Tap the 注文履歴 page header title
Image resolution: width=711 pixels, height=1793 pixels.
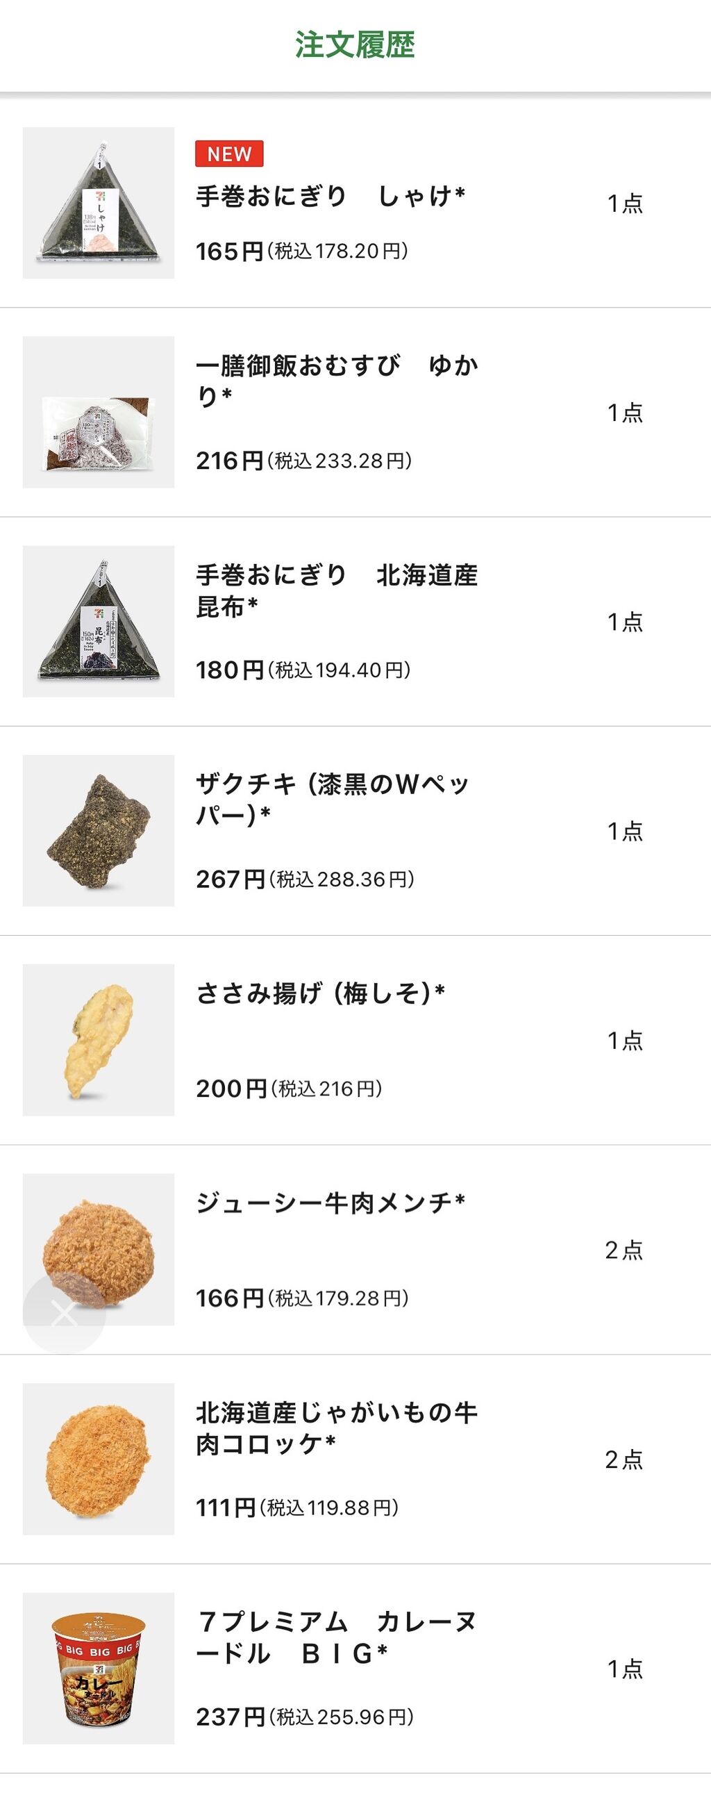coord(355,45)
